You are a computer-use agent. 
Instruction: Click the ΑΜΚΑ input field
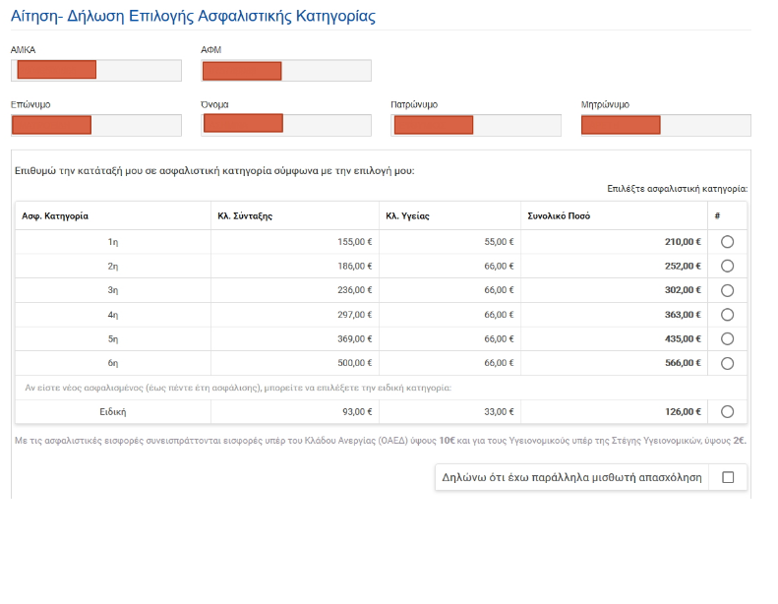pos(96,71)
